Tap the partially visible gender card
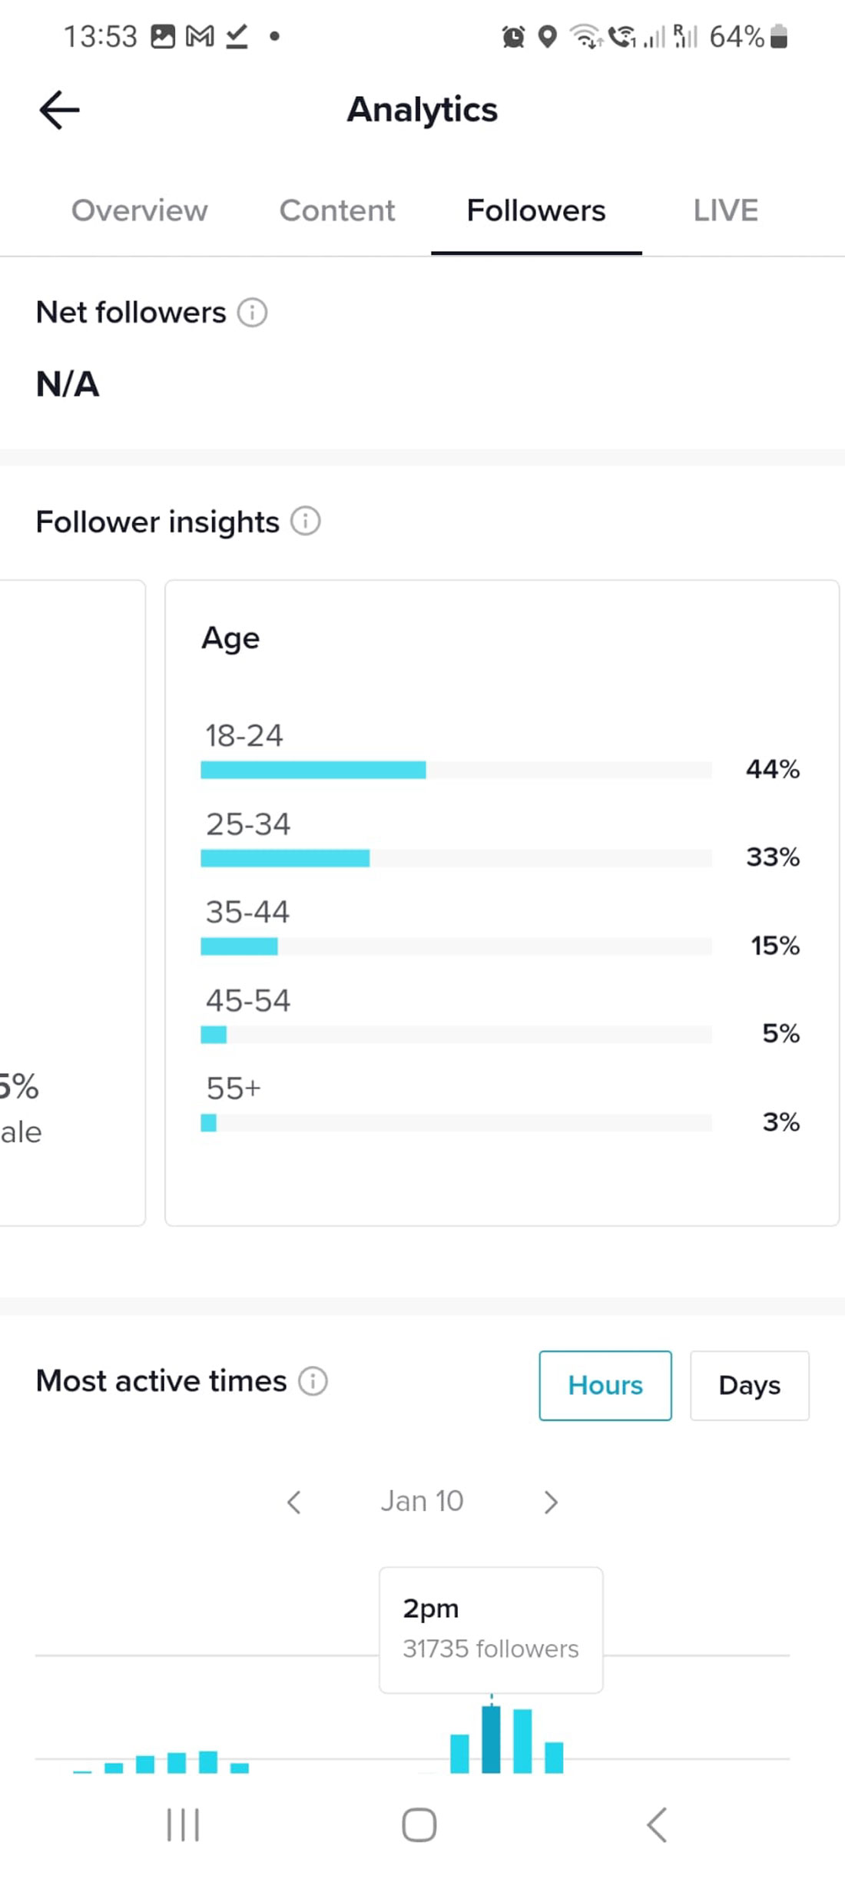845x1879 pixels. click(x=72, y=903)
